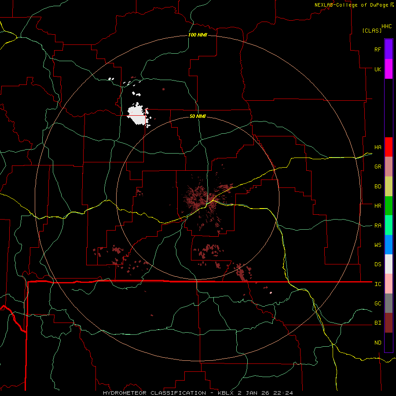Select the IC light pink legend swatch

[389, 284]
